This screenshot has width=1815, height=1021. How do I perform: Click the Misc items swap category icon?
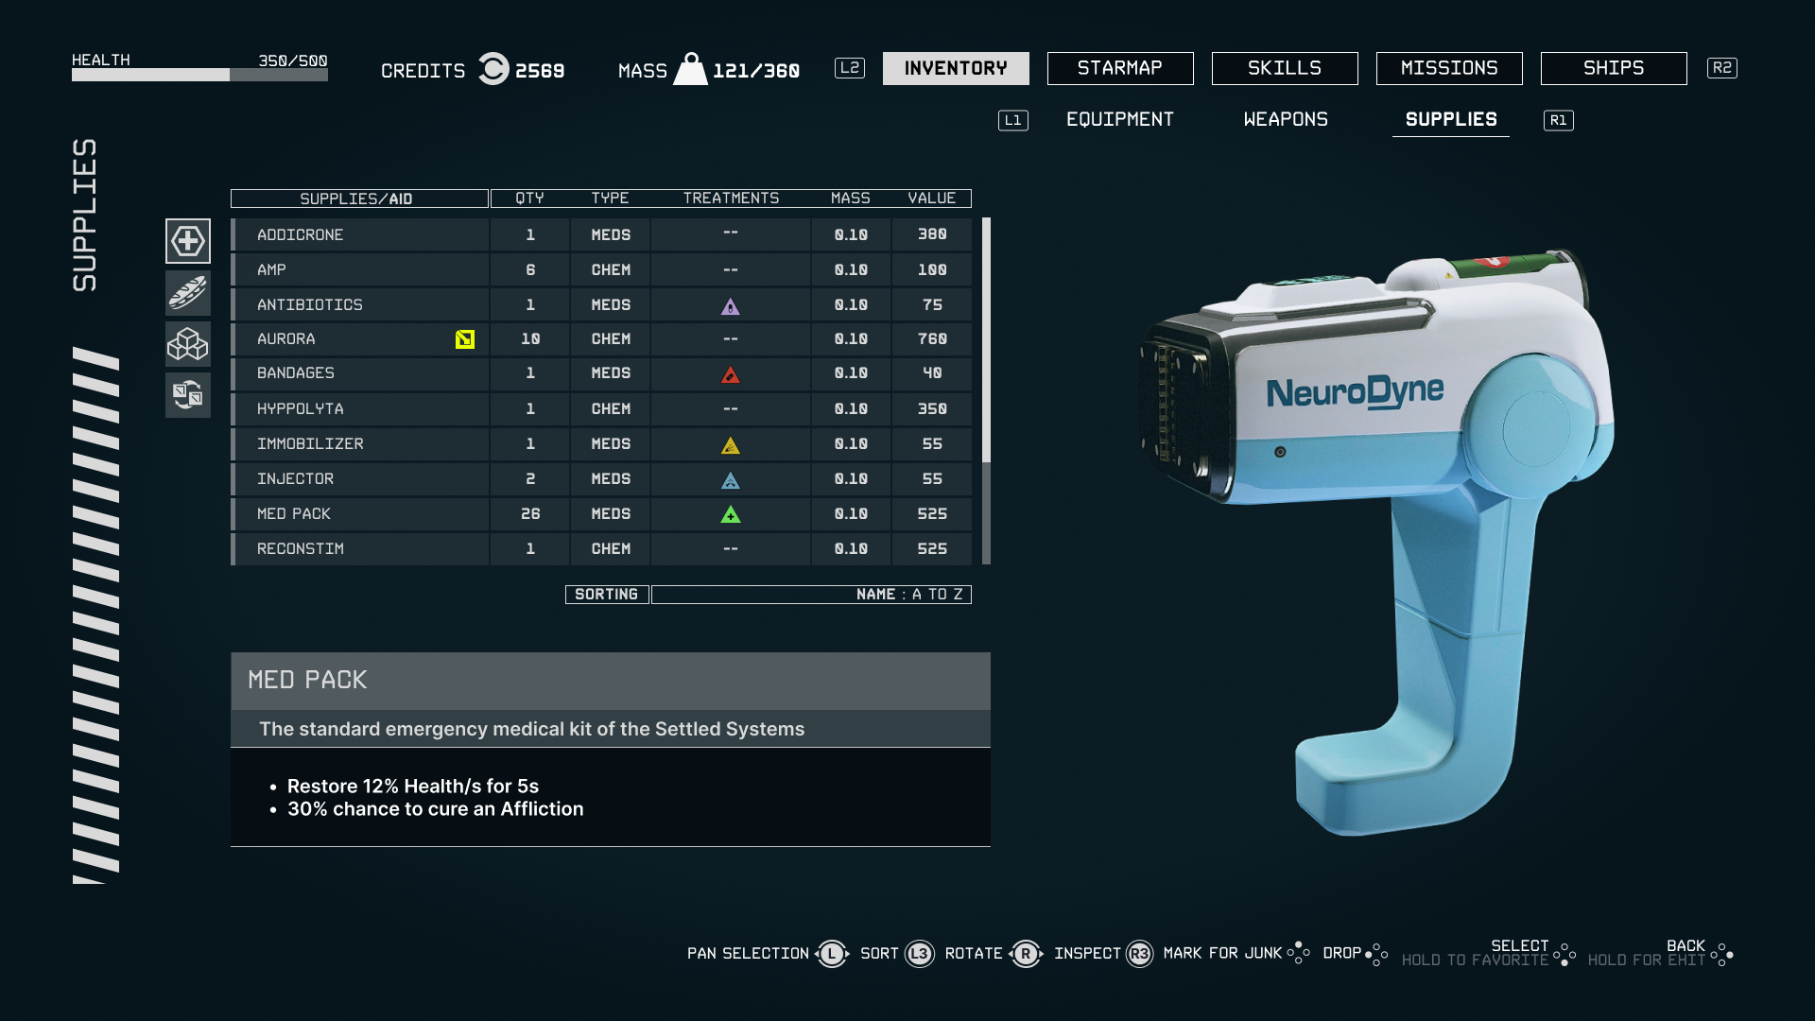[188, 394]
